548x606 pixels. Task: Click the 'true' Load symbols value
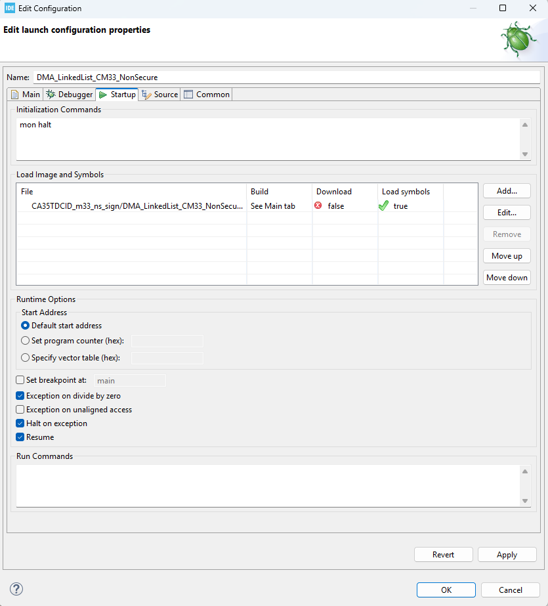pos(400,206)
